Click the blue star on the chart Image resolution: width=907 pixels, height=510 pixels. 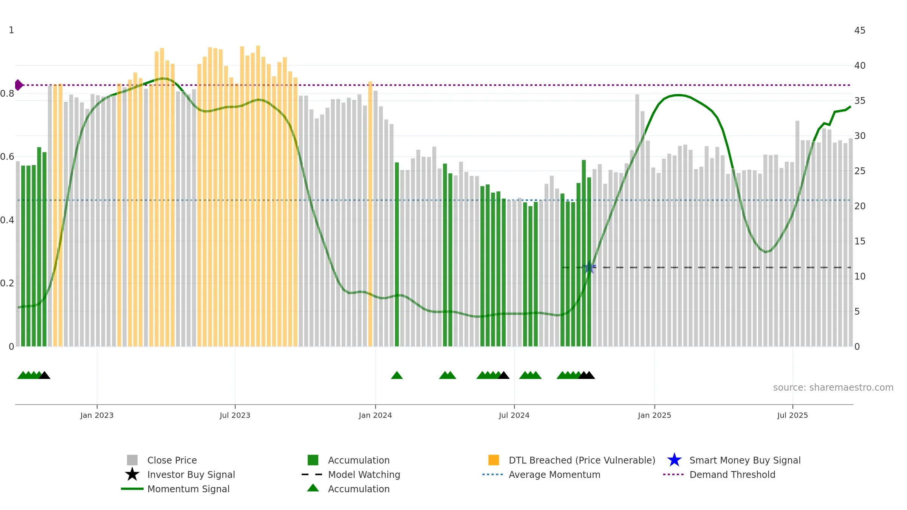[589, 267]
